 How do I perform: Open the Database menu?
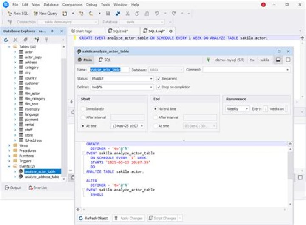point(51,5)
